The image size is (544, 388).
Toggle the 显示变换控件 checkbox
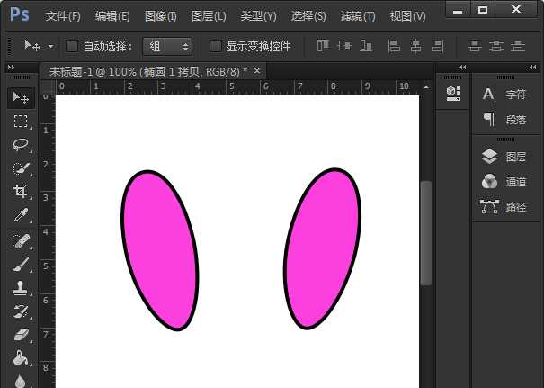(216, 46)
